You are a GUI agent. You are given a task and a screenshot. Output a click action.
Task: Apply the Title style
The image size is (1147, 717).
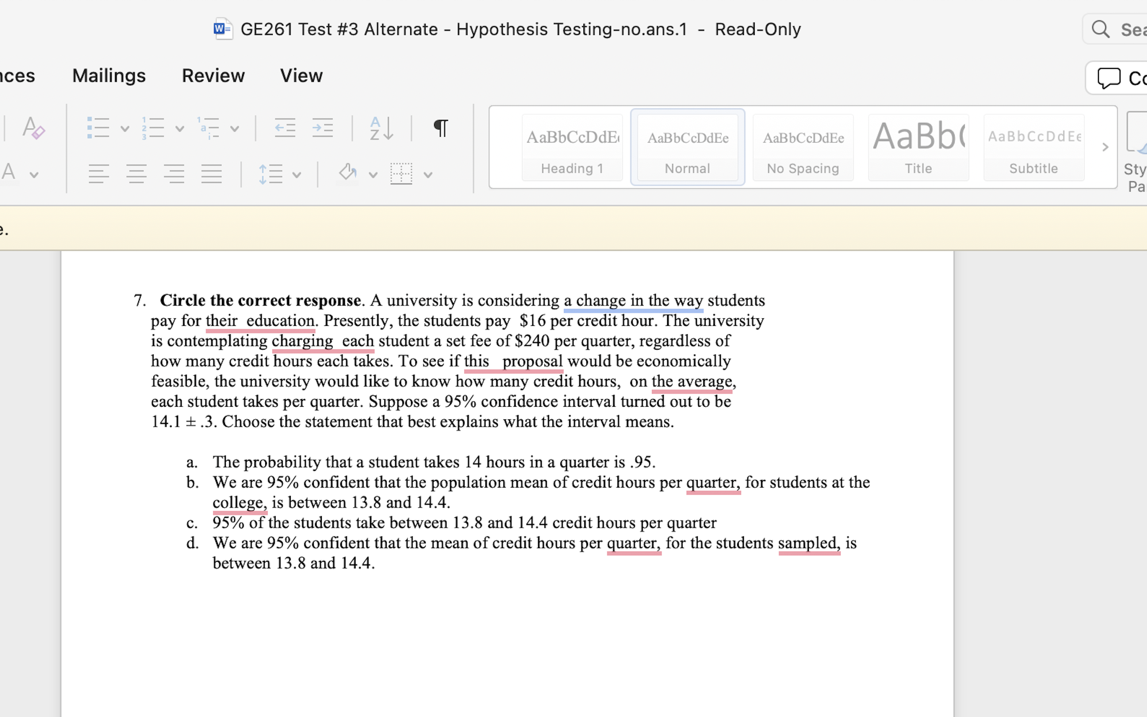(x=918, y=147)
